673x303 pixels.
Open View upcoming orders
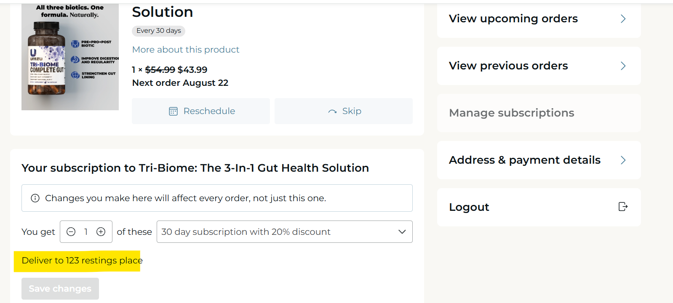(539, 19)
